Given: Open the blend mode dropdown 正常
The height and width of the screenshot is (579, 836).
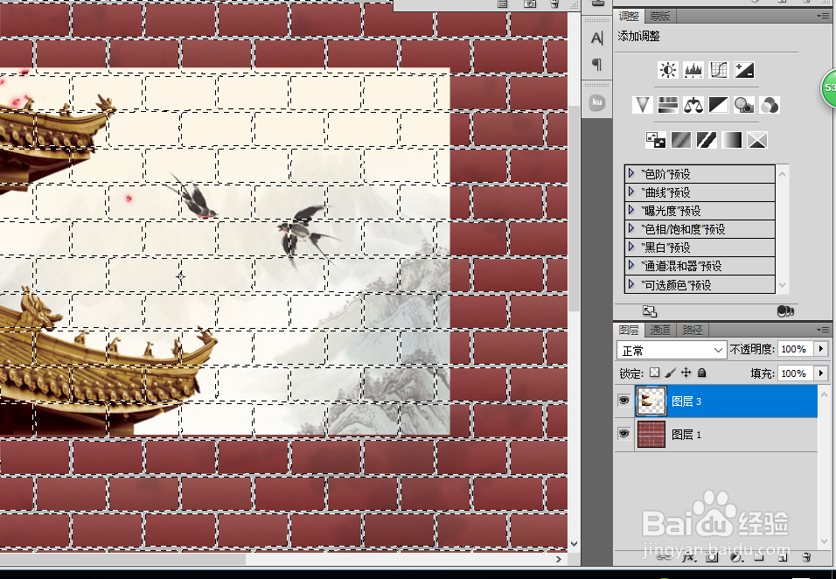Looking at the screenshot, I should 672,350.
